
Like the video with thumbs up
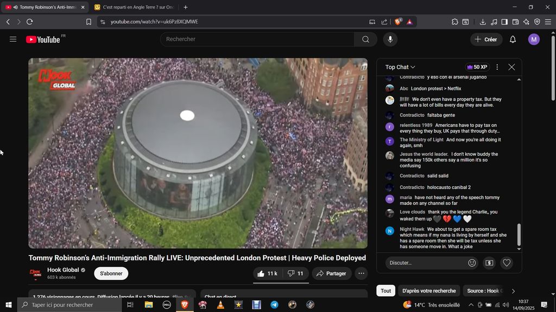(267, 274)
